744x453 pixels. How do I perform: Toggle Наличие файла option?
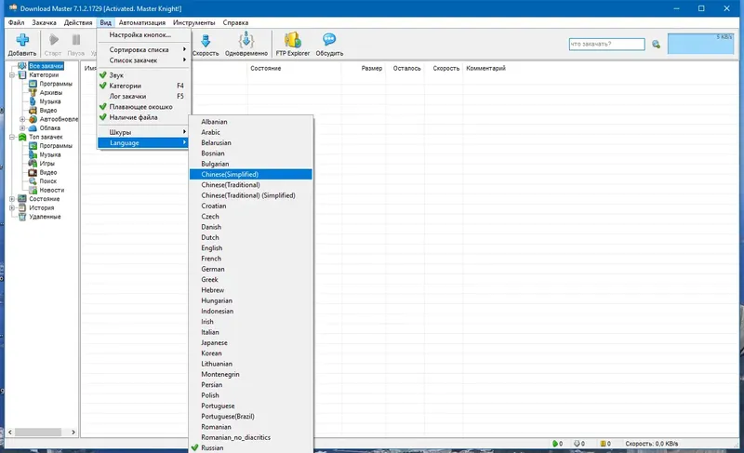click(143, 117)
